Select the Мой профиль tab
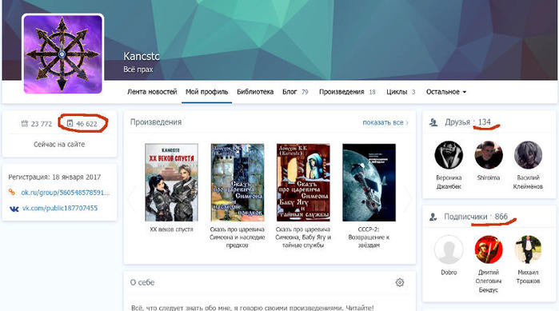559x311 pixels. pyautogui.click(x=207, y=92)
